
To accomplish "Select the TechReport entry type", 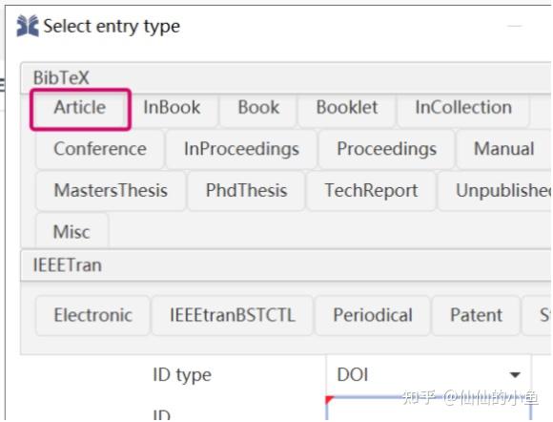I will 371,191.
